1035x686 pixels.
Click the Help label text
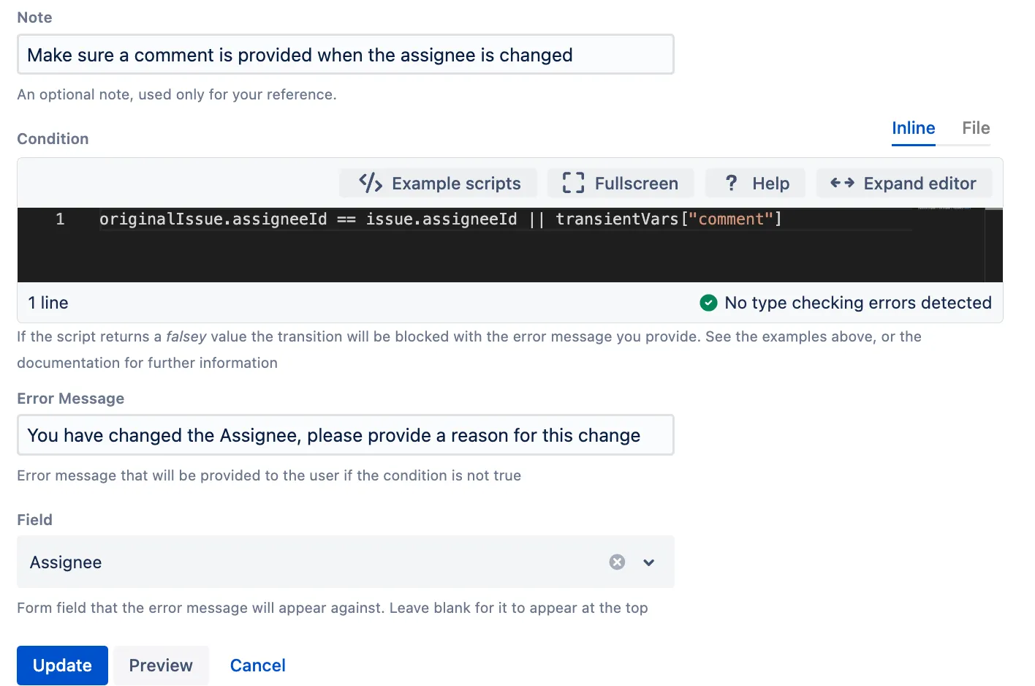point(771,184)
